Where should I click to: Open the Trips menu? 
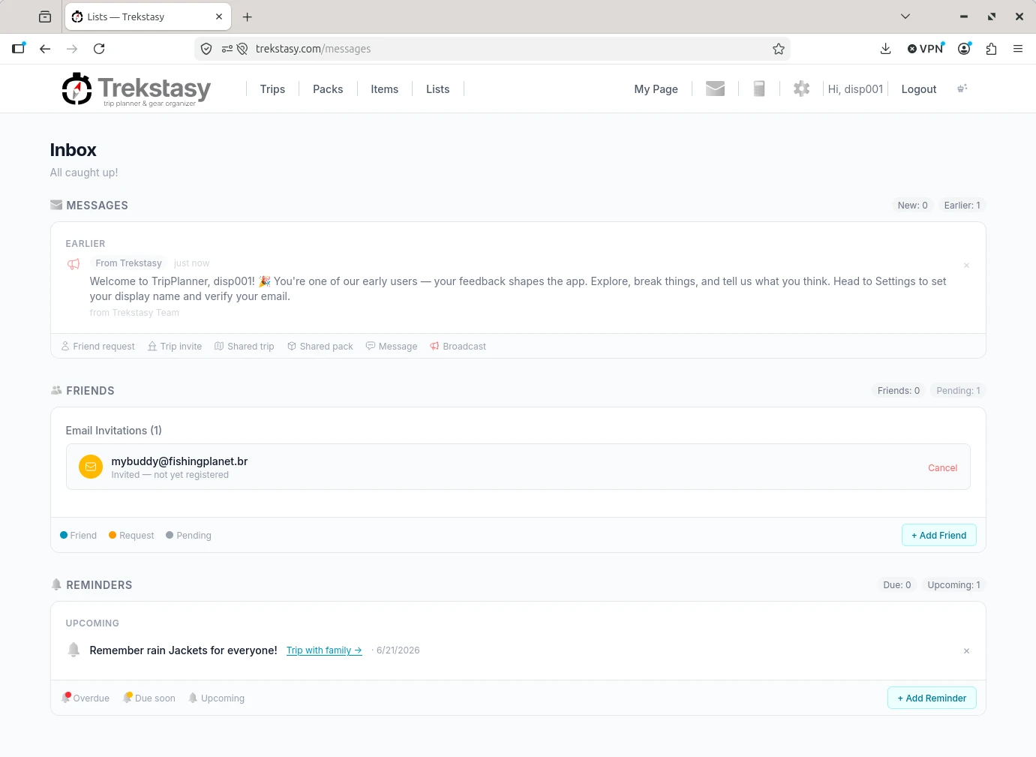[272, 89]
